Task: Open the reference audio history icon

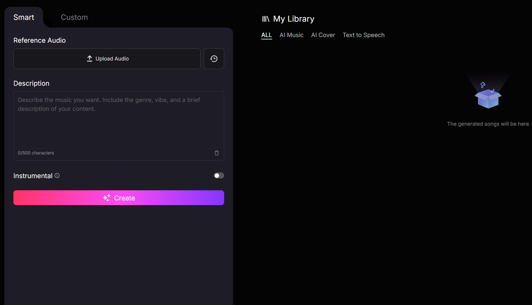Action: (214, 59)
